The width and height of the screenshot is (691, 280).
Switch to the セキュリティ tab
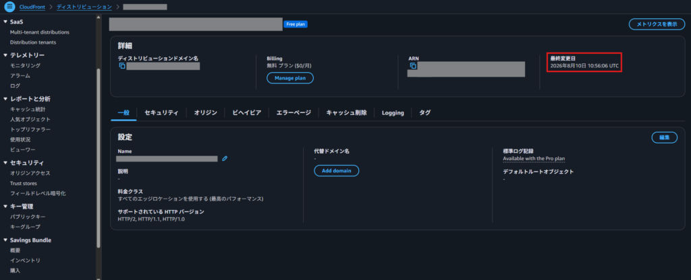(161, 112)
